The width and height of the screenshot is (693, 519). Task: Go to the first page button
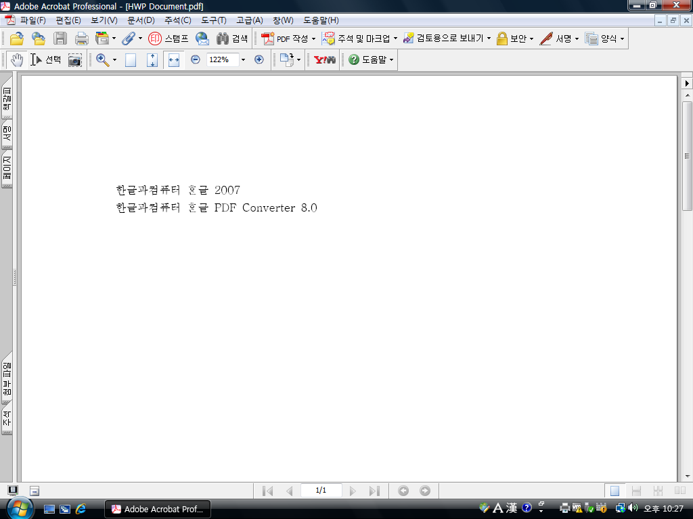click(x=268, y=491)
